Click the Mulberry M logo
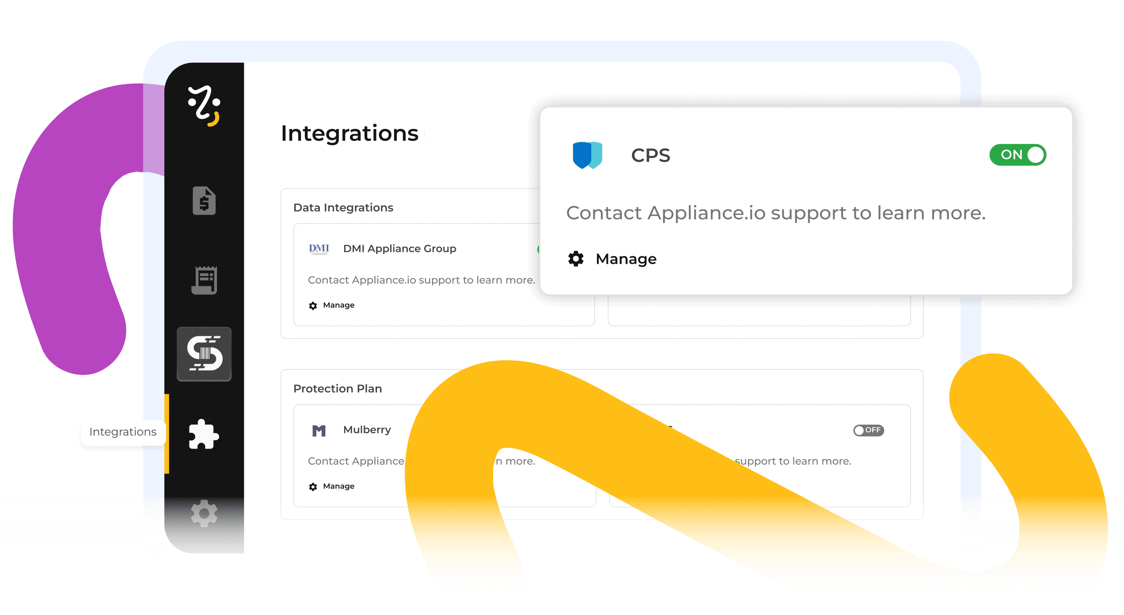This screenshot has width=1124, height=615. (x=319, y=430)
